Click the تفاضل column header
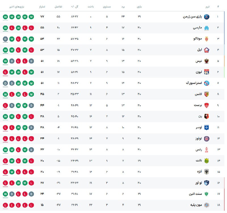Viewport: 227px width, 213px height. (x=58, y=6)
